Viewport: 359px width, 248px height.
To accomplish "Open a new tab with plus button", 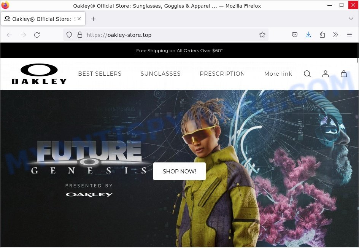I will coord(94,19).
